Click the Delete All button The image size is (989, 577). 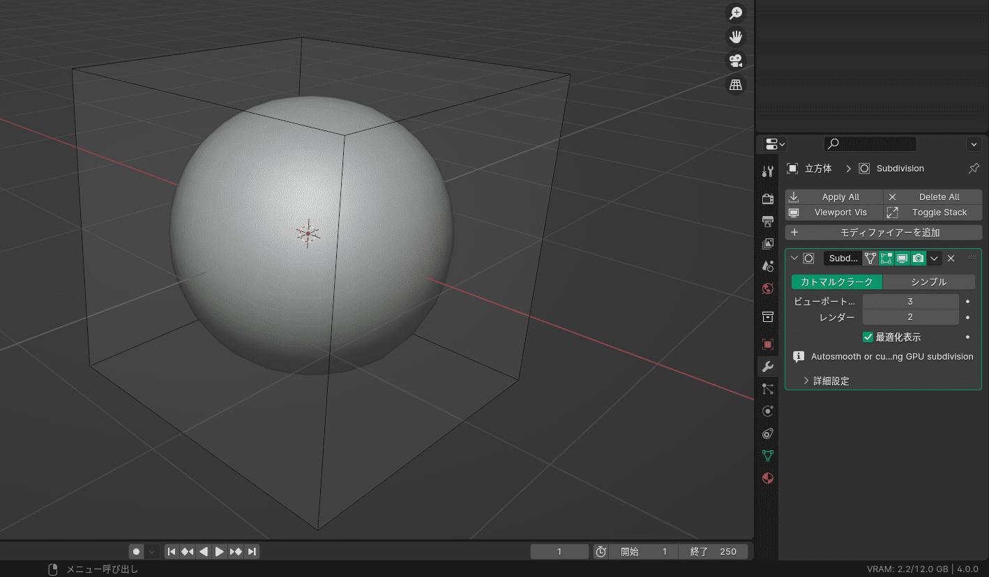933,197
